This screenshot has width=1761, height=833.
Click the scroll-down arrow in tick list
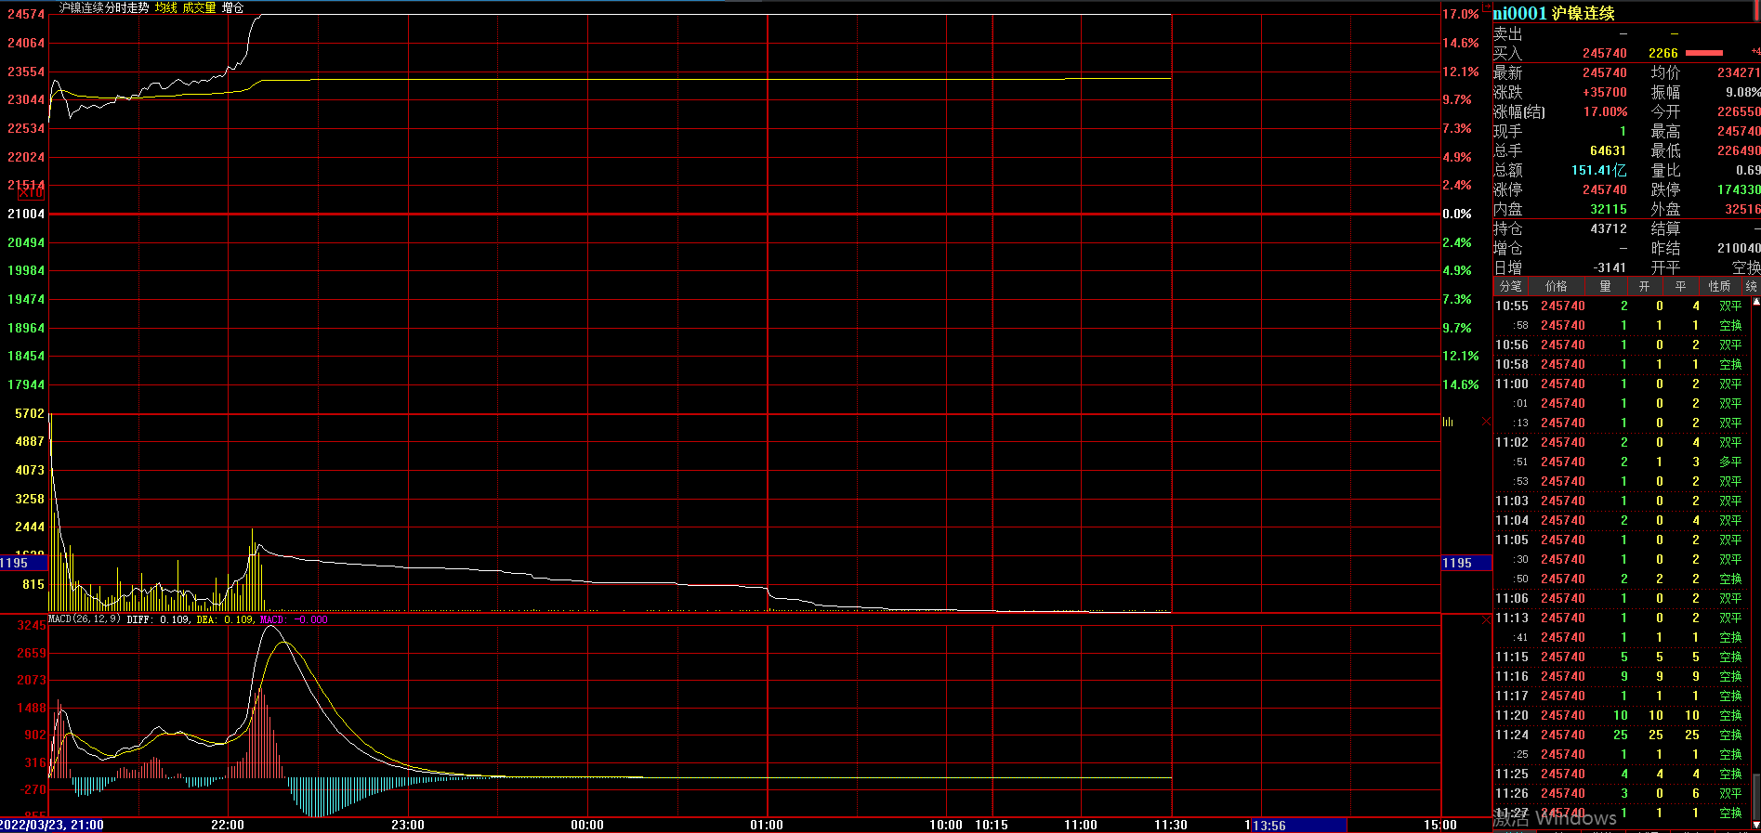(x=1755, y=824)
